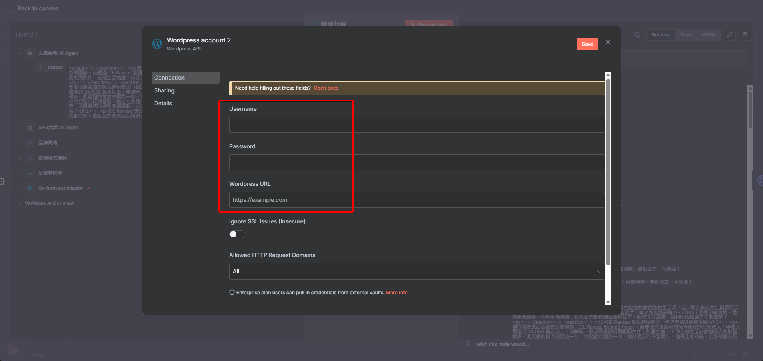Click the search magnifier icon
The height and width of the screenshot is (361, 763).
pyautogui.click(x=637, y=35)
